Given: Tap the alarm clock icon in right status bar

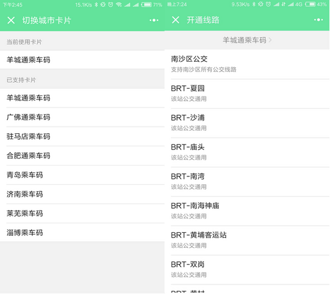Looking at the screenshot, I should [x=268, y=4].
